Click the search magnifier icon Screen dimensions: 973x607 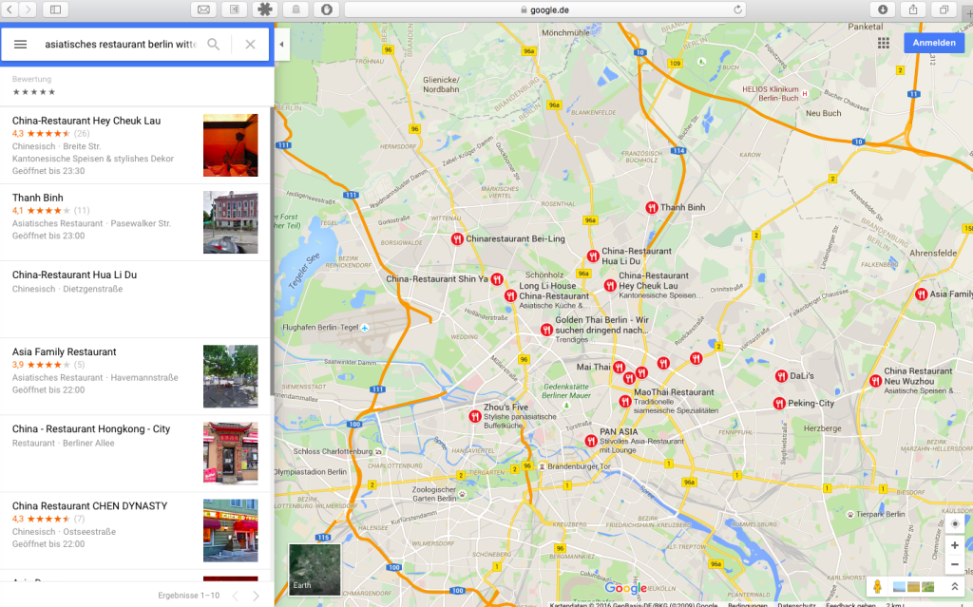click(214, 44)
